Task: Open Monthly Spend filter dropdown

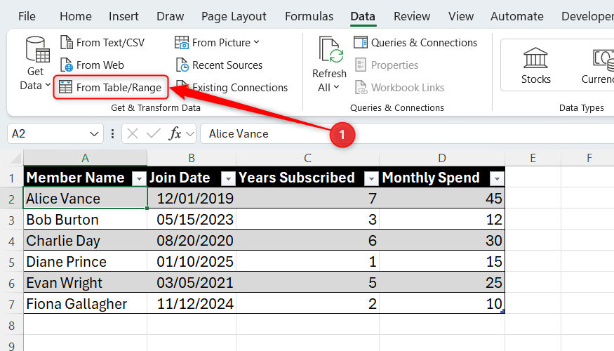Action: 497,178
